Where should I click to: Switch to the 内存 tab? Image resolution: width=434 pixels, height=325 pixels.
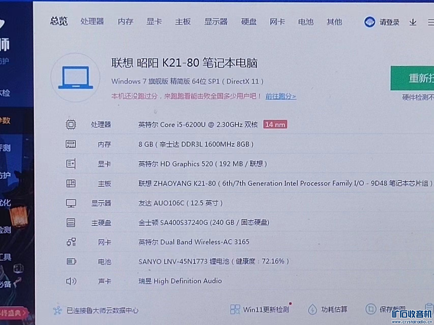tap(125, 22)
